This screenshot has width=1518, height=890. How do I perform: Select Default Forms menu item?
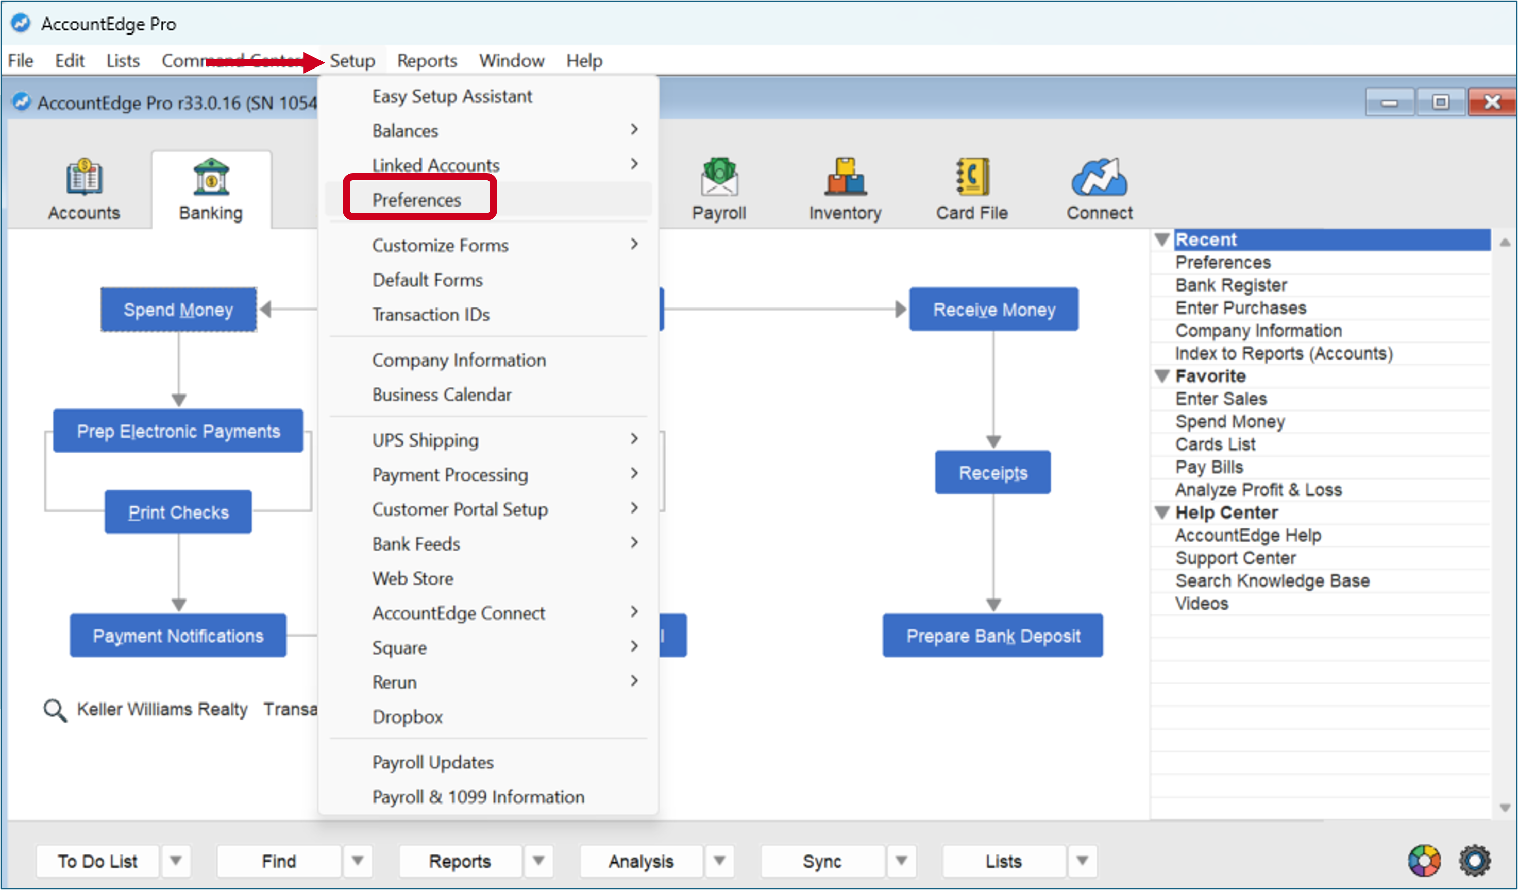tap(488, 280)
